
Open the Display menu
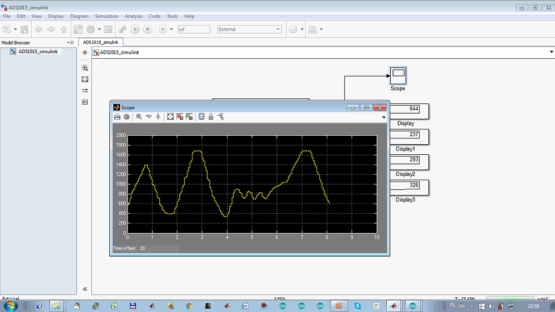click(56, 16)
